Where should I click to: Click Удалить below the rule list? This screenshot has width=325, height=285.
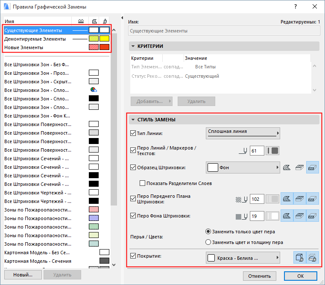click(x=62, y=275)
